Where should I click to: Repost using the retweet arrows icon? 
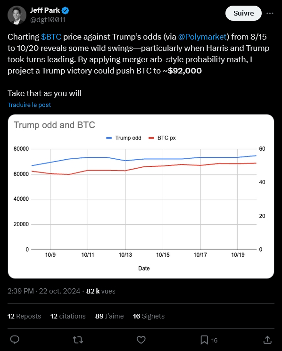[78, 340]
